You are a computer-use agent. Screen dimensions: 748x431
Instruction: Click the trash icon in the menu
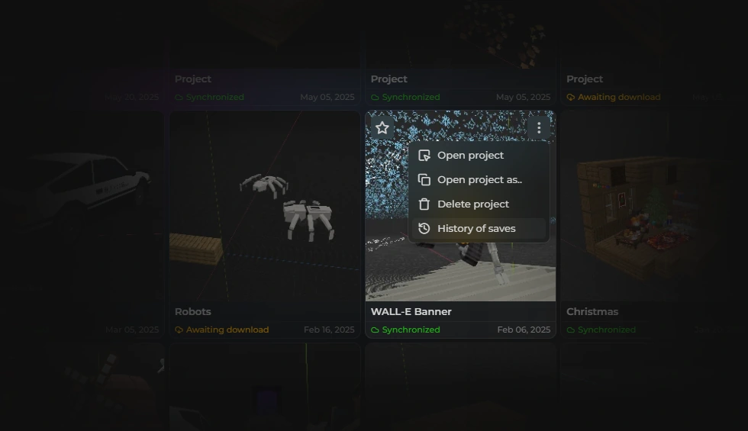point(424,204)
